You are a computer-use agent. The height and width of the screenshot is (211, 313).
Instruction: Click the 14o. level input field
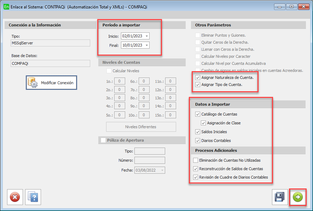[170, 106]
